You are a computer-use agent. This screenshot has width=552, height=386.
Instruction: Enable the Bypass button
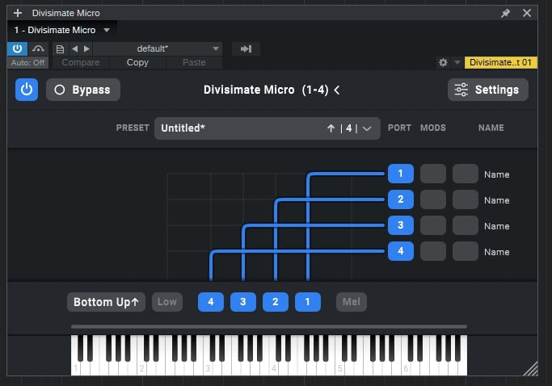[x=83, y=90]
